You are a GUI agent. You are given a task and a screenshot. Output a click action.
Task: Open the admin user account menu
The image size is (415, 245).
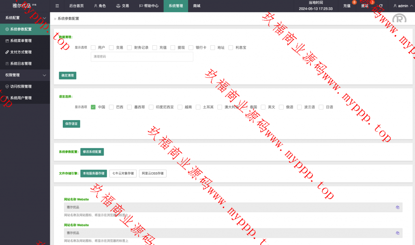400,6
